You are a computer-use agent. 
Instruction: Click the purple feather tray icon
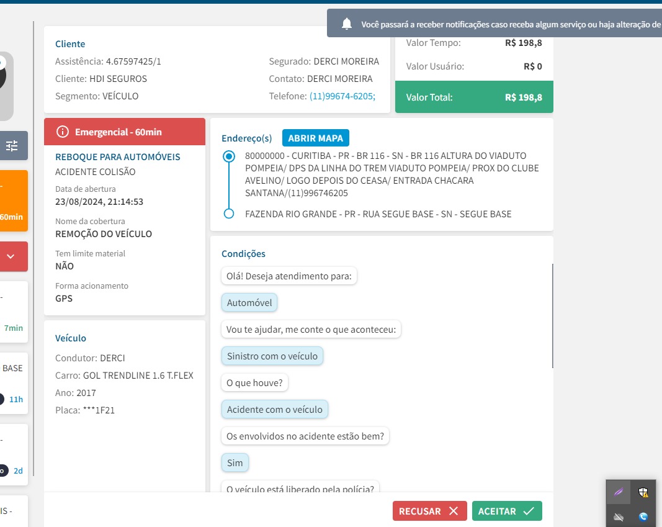(619, 492)
